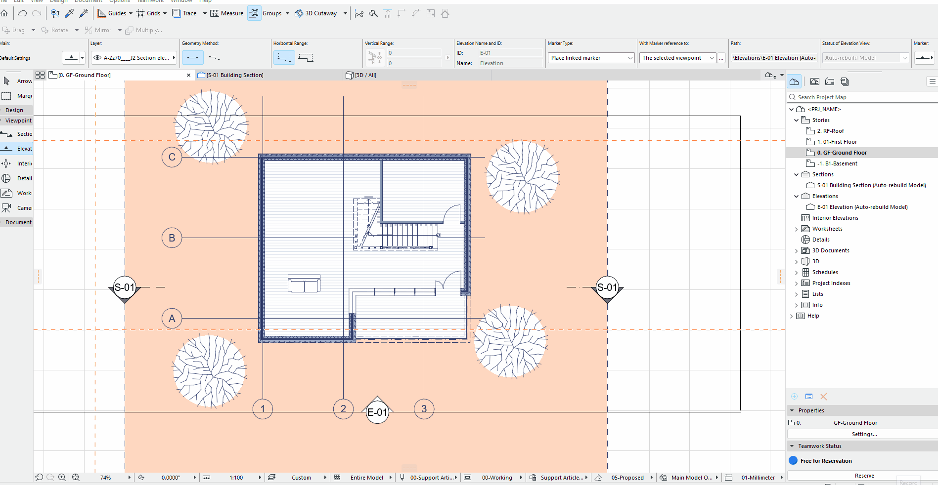This screenshot has width=938, height=485.
Task: Inject parameters with the Syringe tool
Action: pos(84,13)
